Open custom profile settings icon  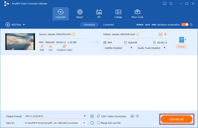(92, 116)
